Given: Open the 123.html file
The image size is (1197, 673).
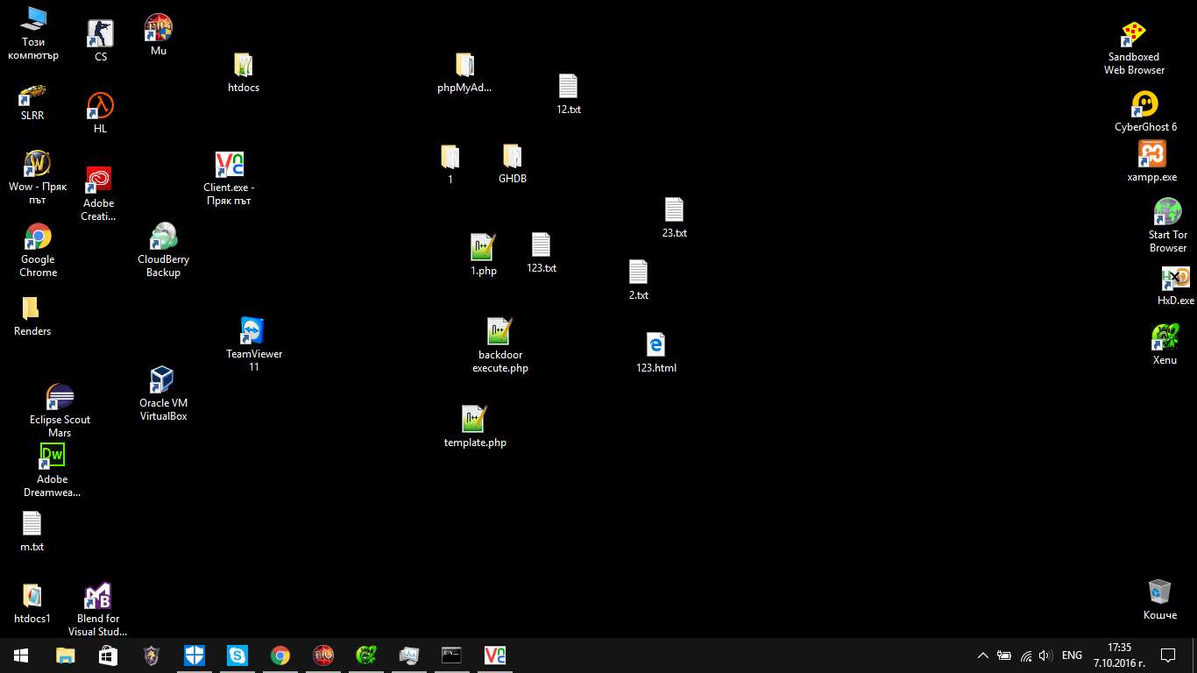Looking at the screenshot, I should point(656,352).
